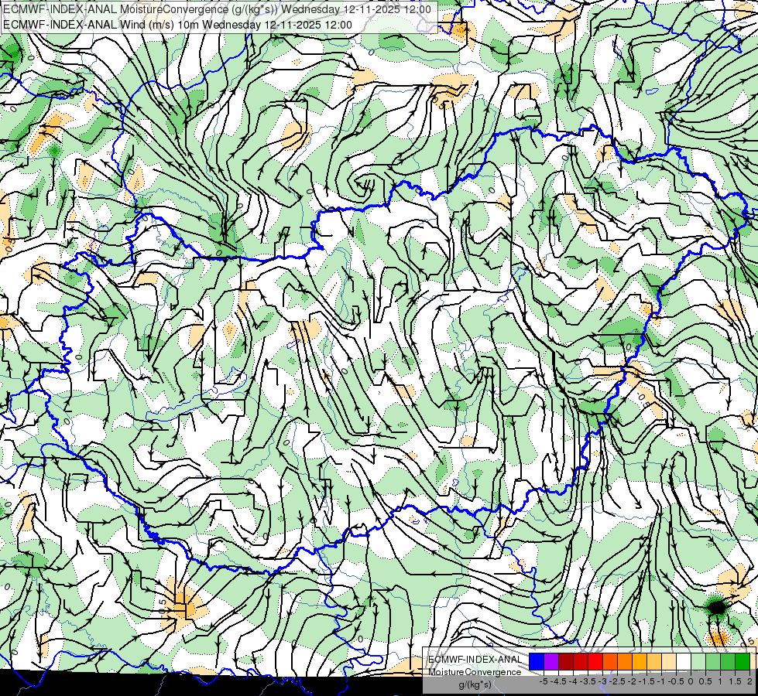Image resolution: width=758 pixels, height=696 pixels.
Task: Click the legend swatch between 1 and 1.5
Action: (x=728, y=661)
